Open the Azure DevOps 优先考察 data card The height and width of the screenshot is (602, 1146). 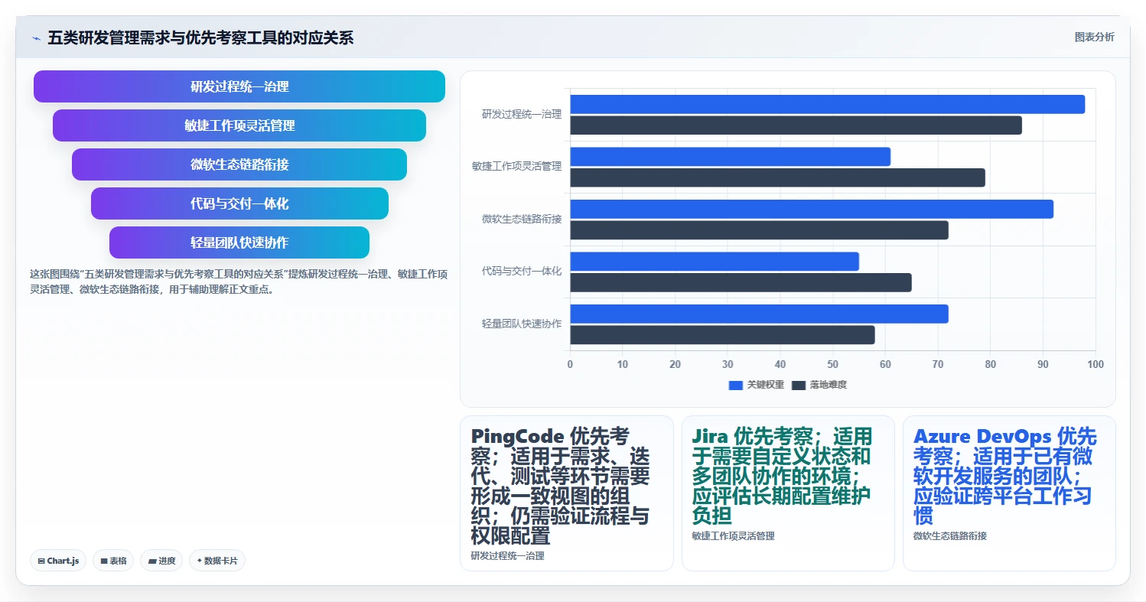(x=1009, y=493)
